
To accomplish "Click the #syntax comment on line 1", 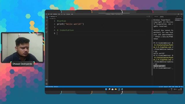I will tap(62, 21).
